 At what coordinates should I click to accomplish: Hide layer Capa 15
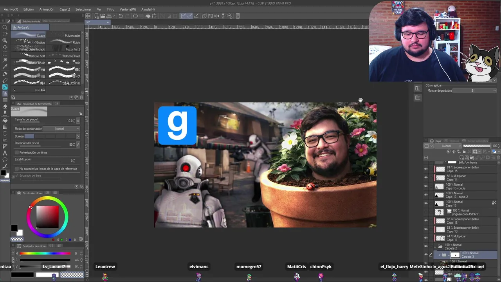(426, 169)
